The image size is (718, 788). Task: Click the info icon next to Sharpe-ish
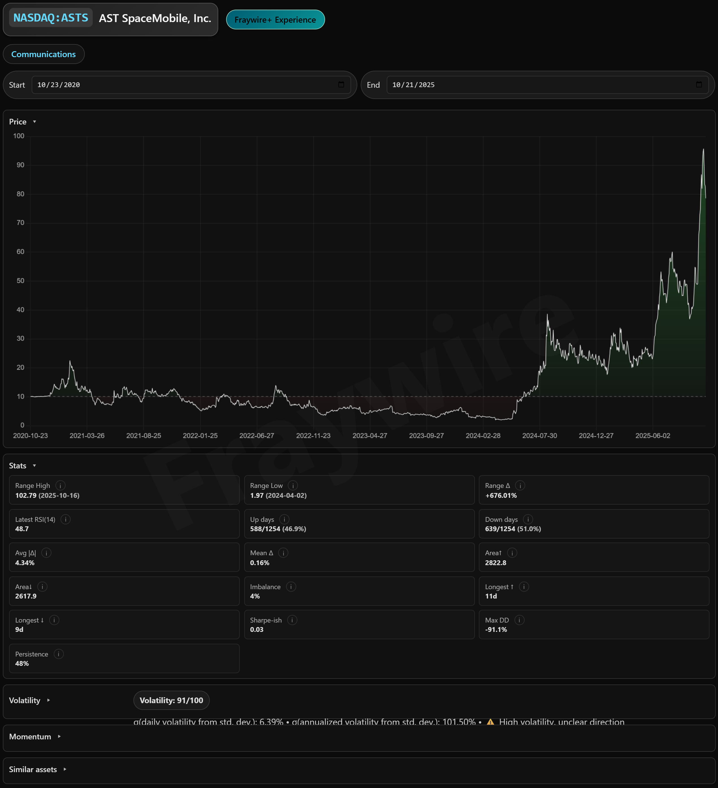click(x=292, y=620)
